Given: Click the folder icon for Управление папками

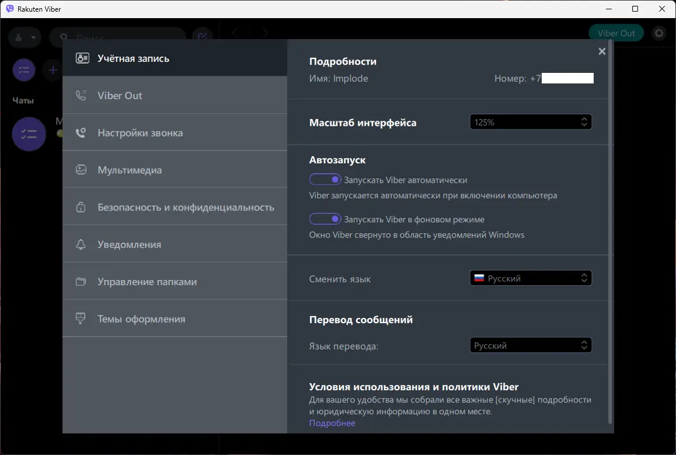Looking at the screenshot, I should (81, 282).
